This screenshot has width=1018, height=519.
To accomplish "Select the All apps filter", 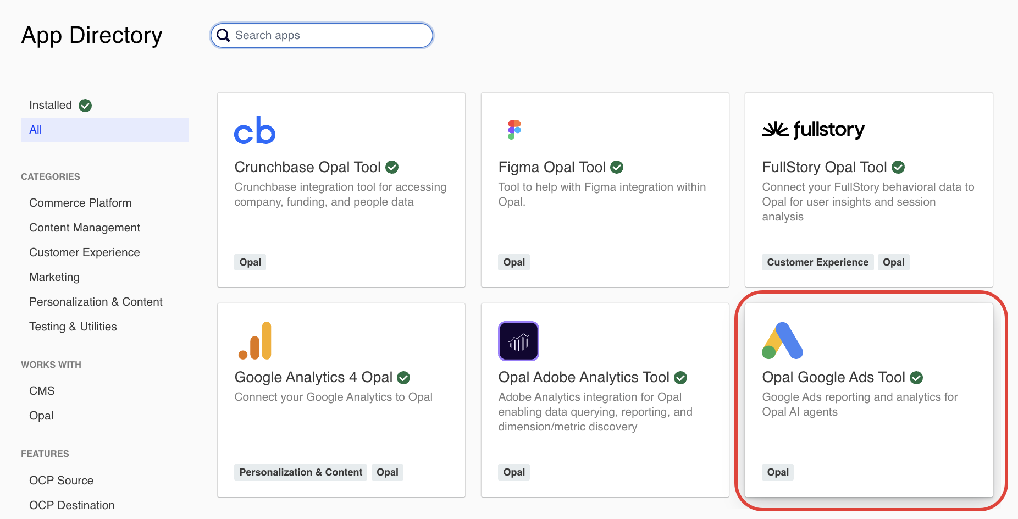I will point(36,130).
